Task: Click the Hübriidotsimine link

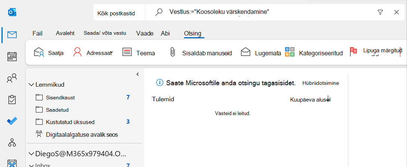Action: [x=321, y=83]
